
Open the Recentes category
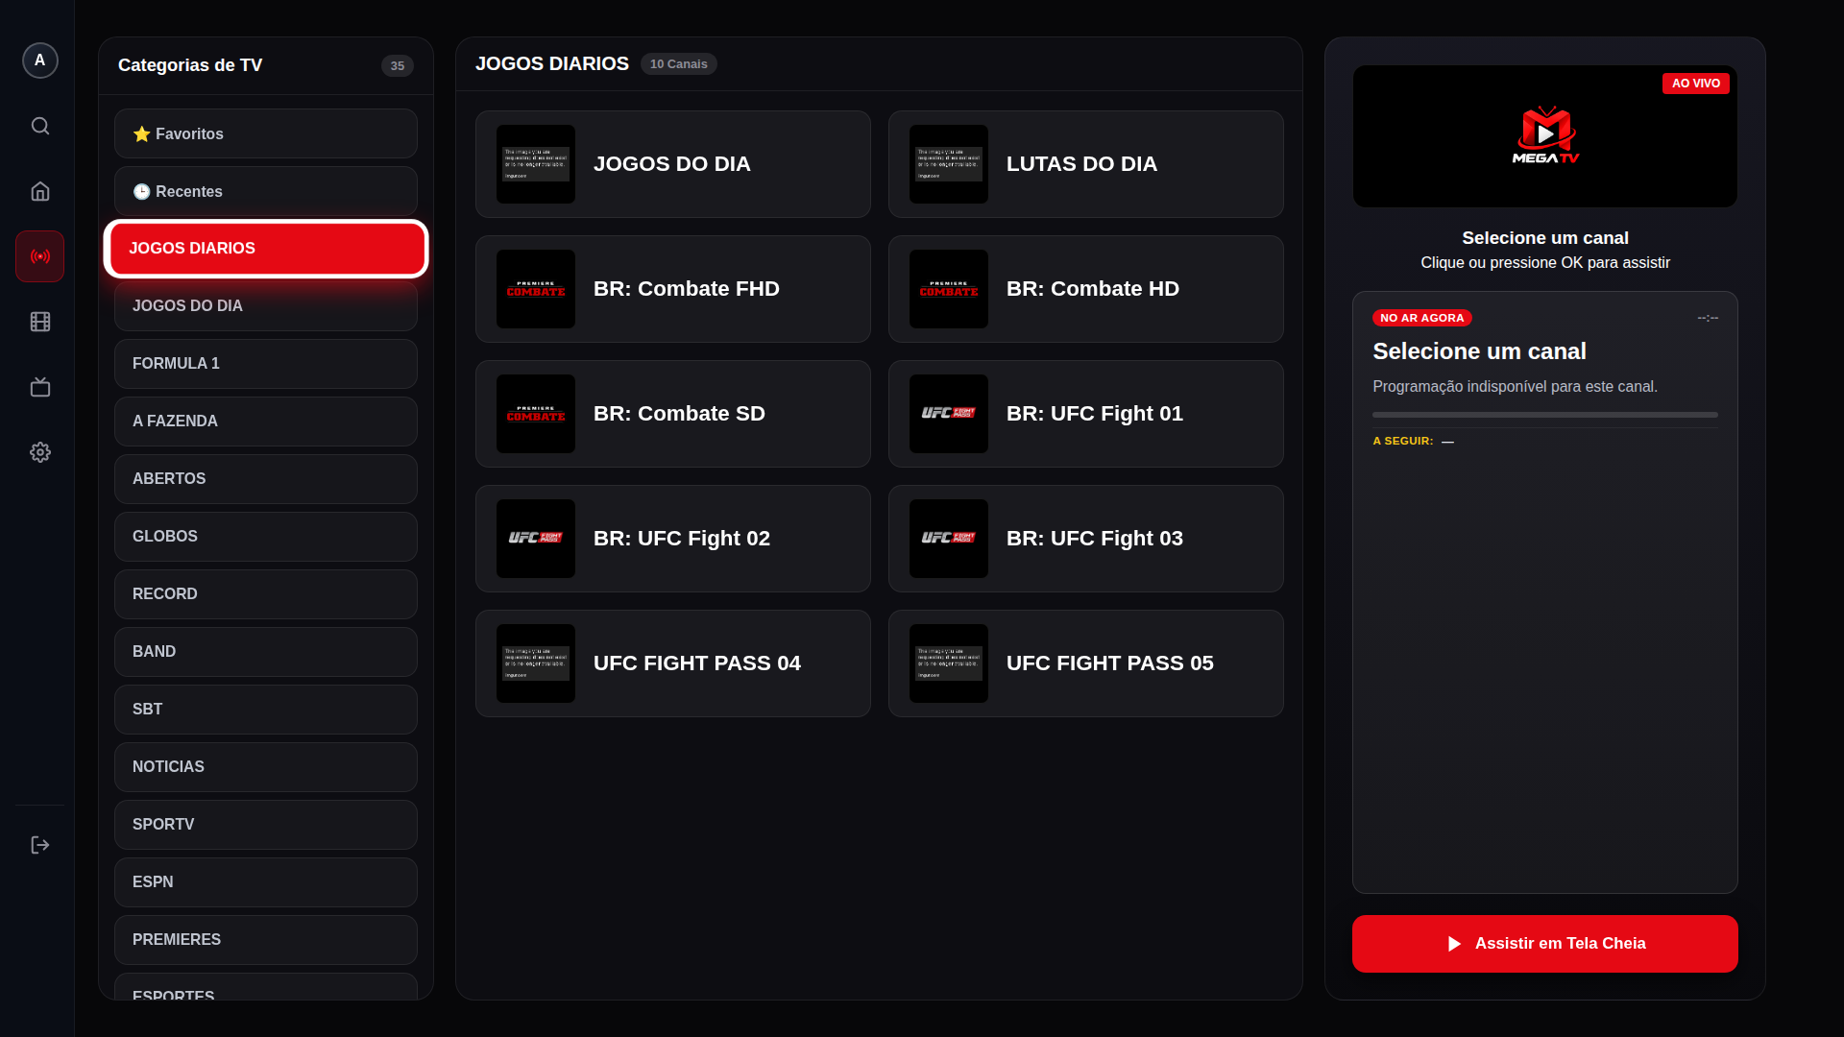click(x=266, y=191)
